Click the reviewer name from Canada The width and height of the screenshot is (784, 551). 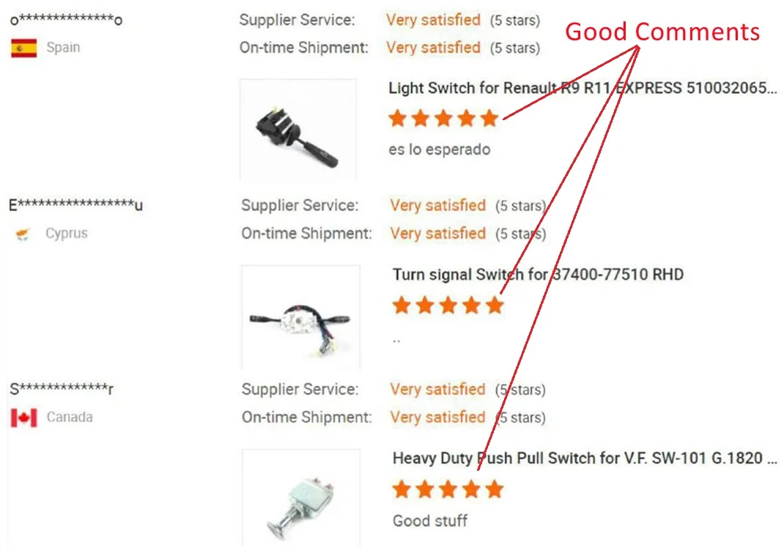[62, 388]
